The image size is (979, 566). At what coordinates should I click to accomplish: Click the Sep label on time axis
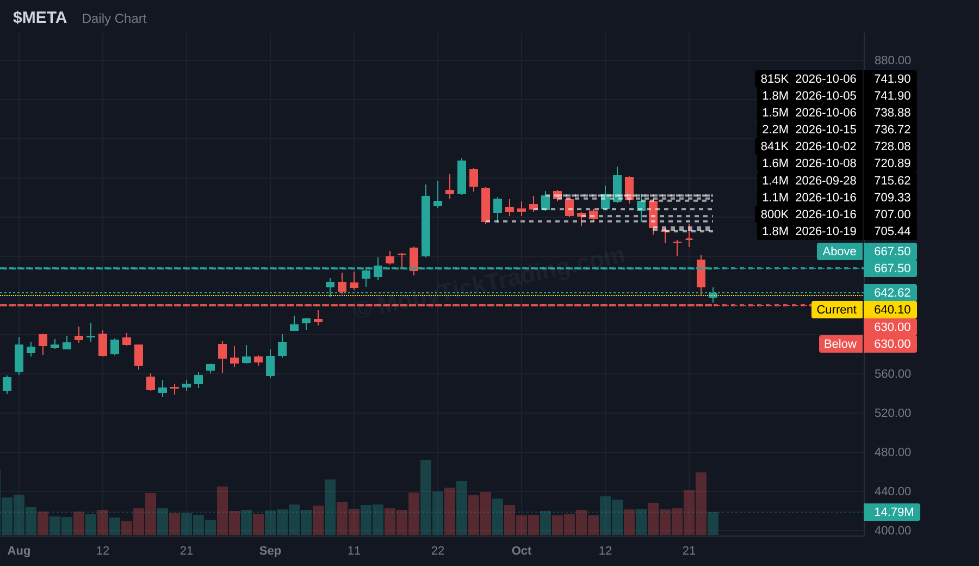pos(270,551)
